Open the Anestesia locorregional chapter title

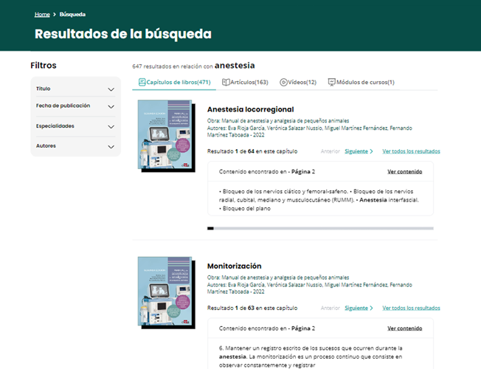pos(250,109)
